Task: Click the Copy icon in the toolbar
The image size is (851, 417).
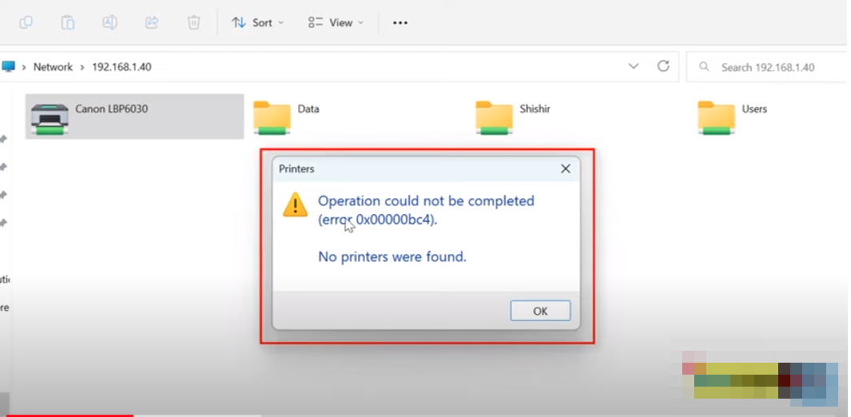Action: [x=26, y=22]
